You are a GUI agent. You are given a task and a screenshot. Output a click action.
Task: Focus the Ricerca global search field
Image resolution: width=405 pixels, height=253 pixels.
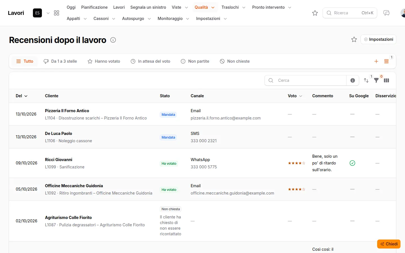tap(350, 13)
